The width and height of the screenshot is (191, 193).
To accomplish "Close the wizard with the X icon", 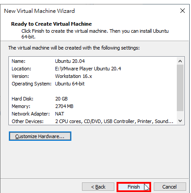I will click(183, 11).
